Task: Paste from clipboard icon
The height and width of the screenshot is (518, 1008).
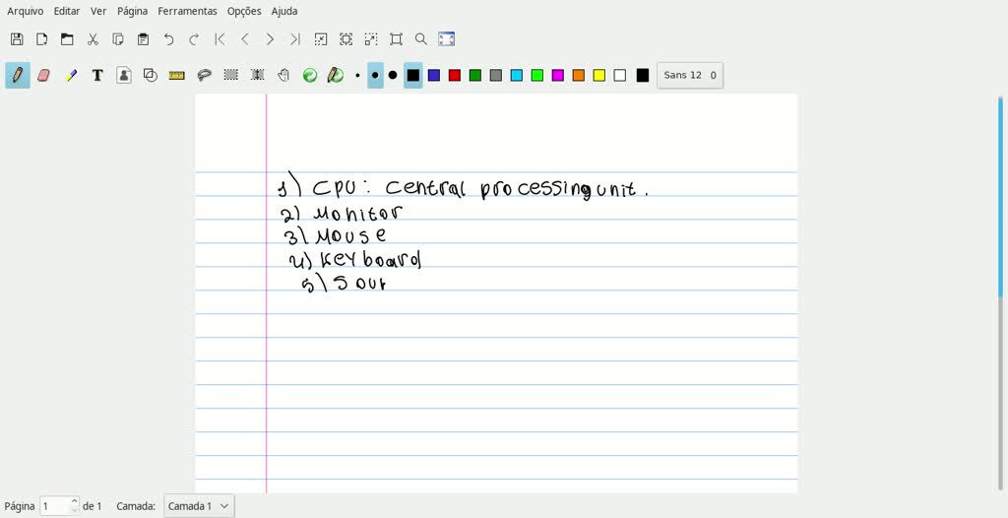Action: [144, 39]
